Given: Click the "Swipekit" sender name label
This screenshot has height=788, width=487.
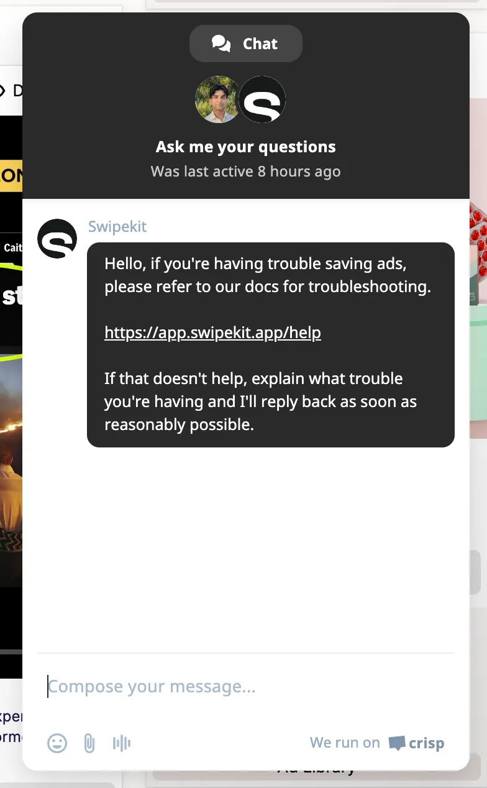Looking at the screenshot, I should click(x=117, y=226).
